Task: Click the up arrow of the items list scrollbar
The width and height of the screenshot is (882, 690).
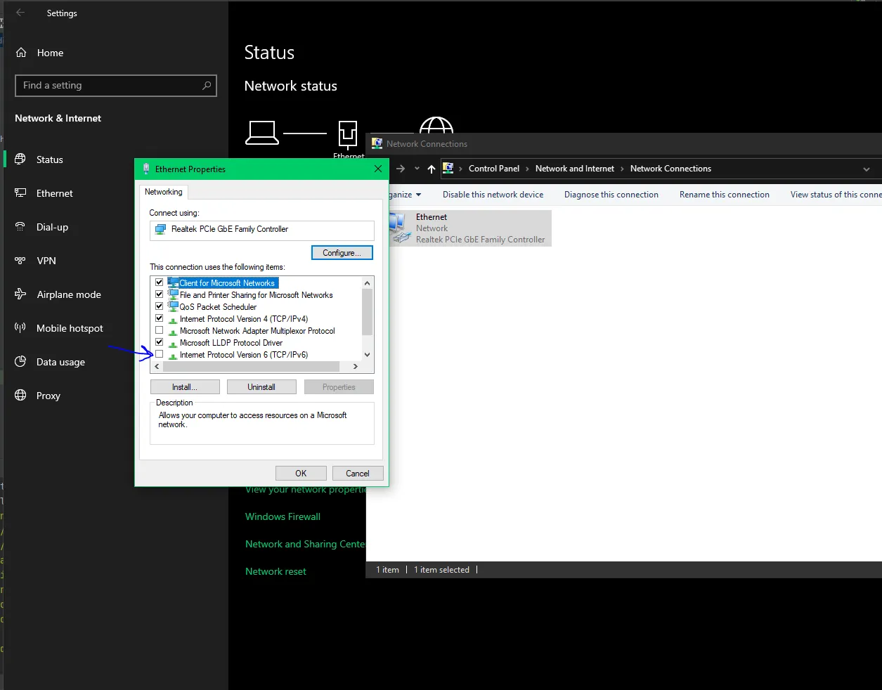Action: pyautogui.click(x=367, y=283)
